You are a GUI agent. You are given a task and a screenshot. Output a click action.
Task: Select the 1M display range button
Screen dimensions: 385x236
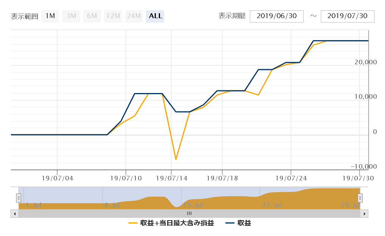click(x=50, y=16)
